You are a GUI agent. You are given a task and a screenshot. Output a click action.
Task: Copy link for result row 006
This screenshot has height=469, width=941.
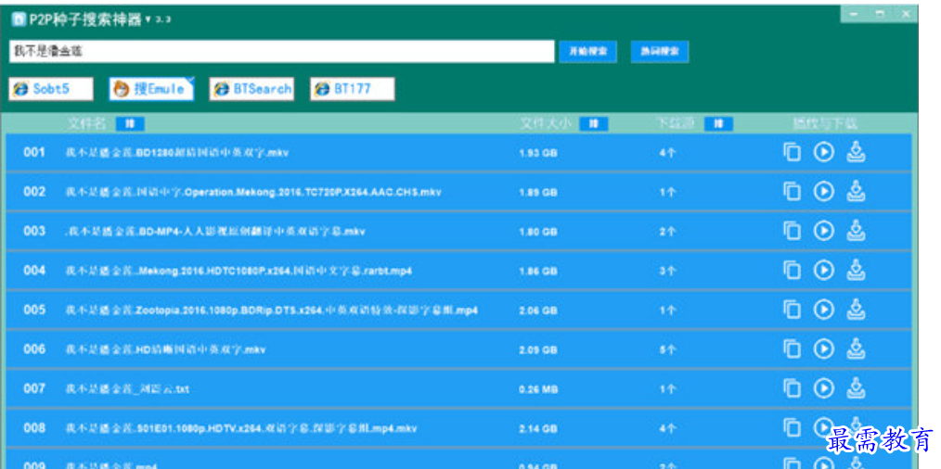(x=793, y=349)
